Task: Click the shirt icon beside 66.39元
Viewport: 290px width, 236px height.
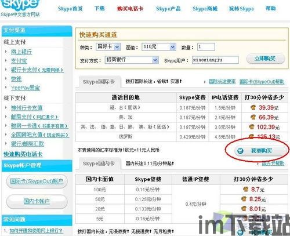Action: click(x=253, y=117)
